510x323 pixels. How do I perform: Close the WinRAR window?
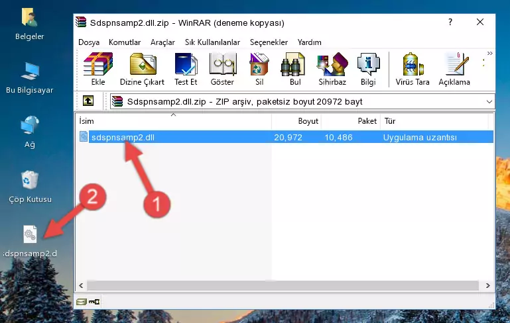click(480, 22)
